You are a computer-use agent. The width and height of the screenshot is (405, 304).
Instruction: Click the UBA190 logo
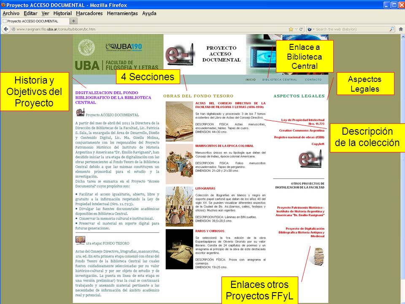124,47
